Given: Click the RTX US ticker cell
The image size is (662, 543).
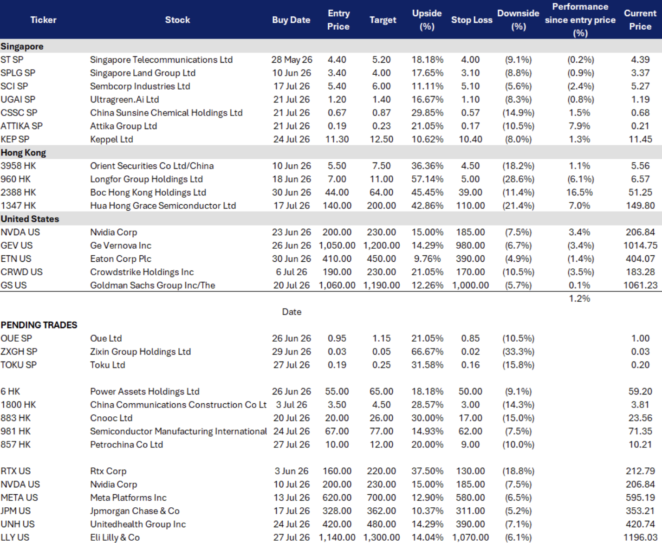Looking at the screenshot, I should point(15,471).
